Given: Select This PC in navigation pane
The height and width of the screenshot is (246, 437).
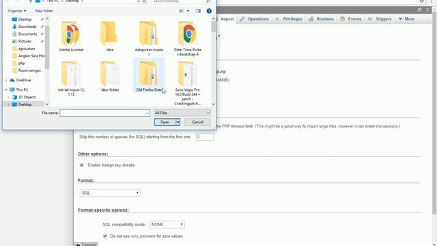Looking at the screenshot, I should point(22,90).
